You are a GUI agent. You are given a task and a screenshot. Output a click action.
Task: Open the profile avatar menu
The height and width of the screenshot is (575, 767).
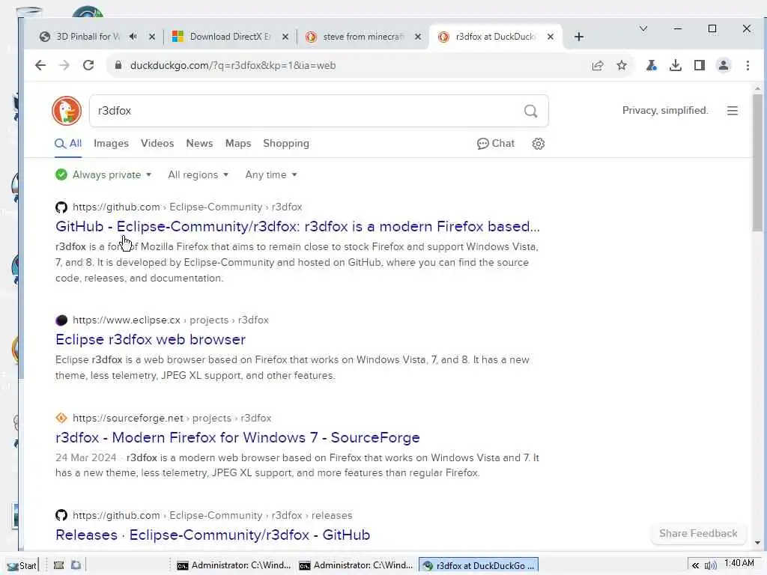click(x=724, y=66)
